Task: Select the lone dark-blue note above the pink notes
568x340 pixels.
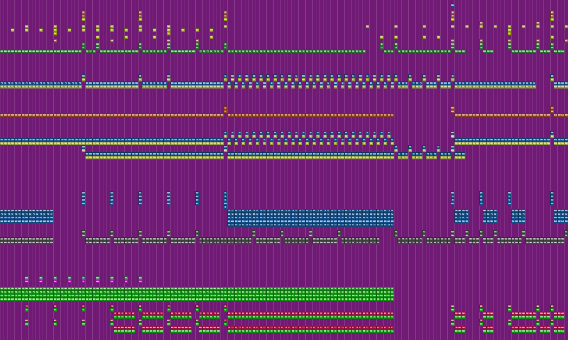Action: coord(453,5)
